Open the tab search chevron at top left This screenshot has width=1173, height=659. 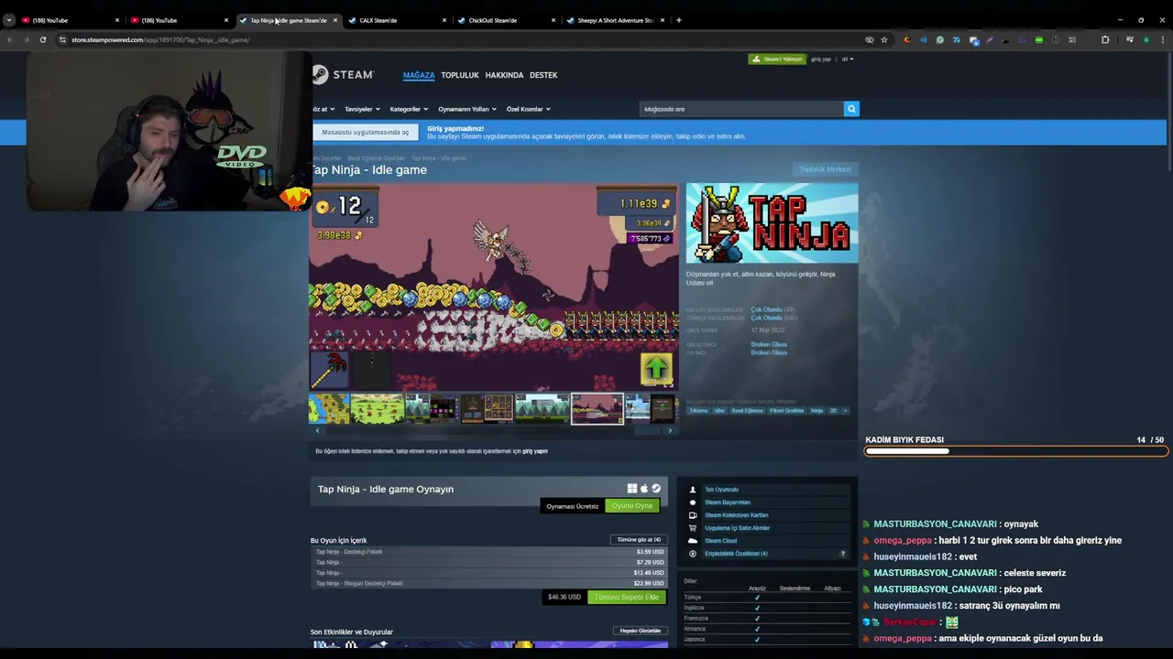(x=9, y=20)
